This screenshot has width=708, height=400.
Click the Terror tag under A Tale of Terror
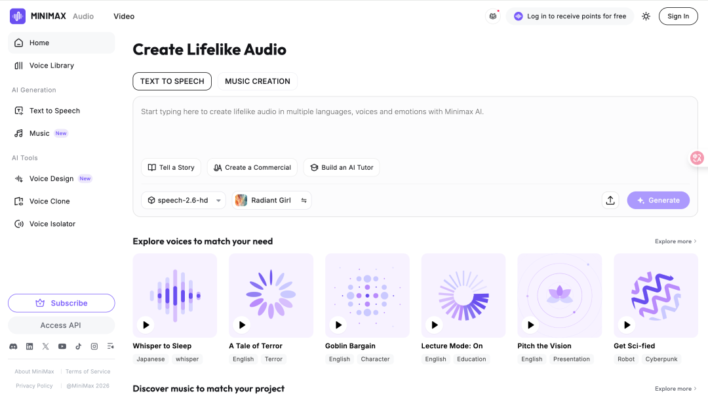[x=273, y=359]
